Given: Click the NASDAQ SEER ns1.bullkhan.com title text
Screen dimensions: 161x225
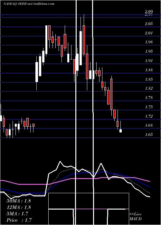Looking at the screenshot, I should click(29, 4).
